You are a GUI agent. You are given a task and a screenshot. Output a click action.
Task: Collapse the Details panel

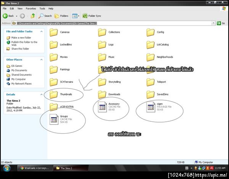(42, 95)
